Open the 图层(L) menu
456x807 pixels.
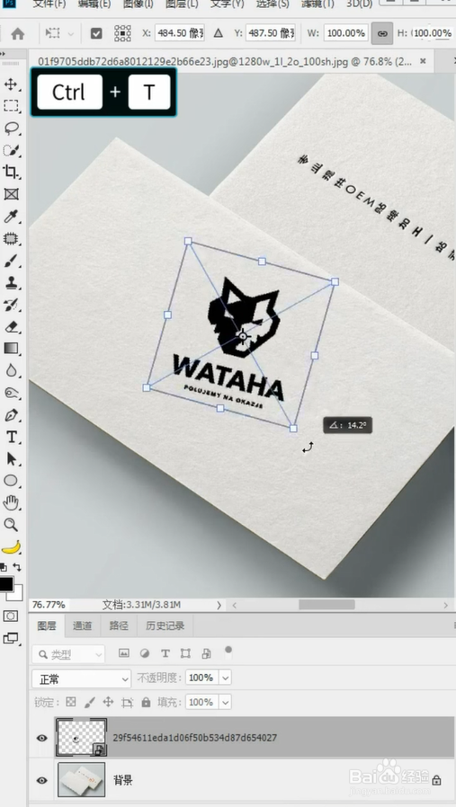[x=182, y=4]
